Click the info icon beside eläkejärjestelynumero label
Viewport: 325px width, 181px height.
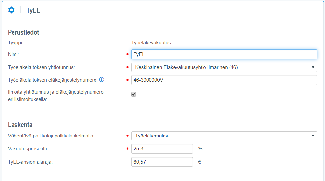click(x=102, y=79)
